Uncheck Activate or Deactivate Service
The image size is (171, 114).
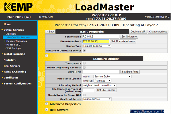coord(84,50)
